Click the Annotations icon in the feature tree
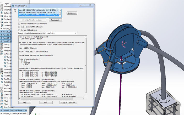This screenshot has width=184, height=115. pos(2,51)
